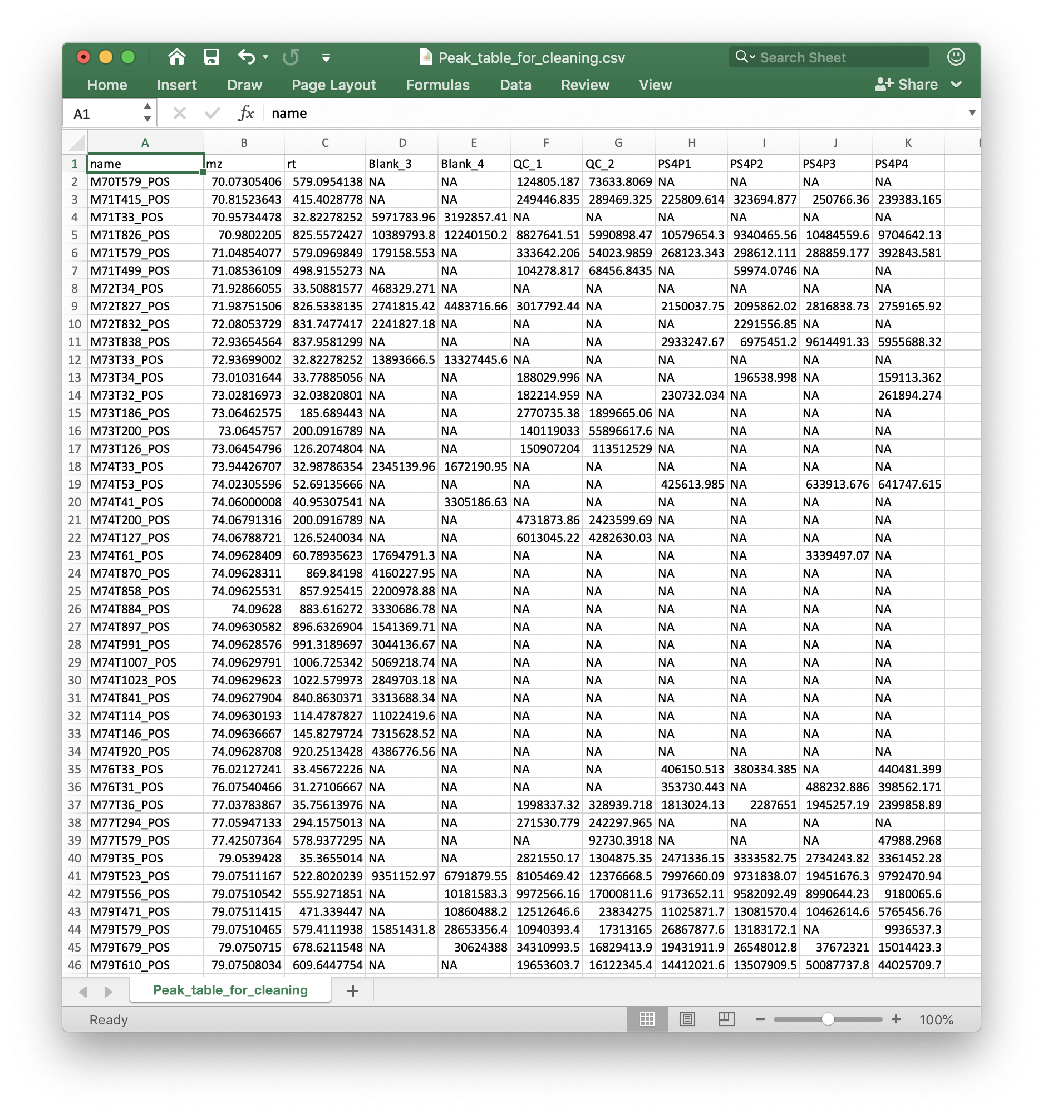Save the workbook with the floppy disk icon
This screenshot has width=1043, height=1114.
211,57
